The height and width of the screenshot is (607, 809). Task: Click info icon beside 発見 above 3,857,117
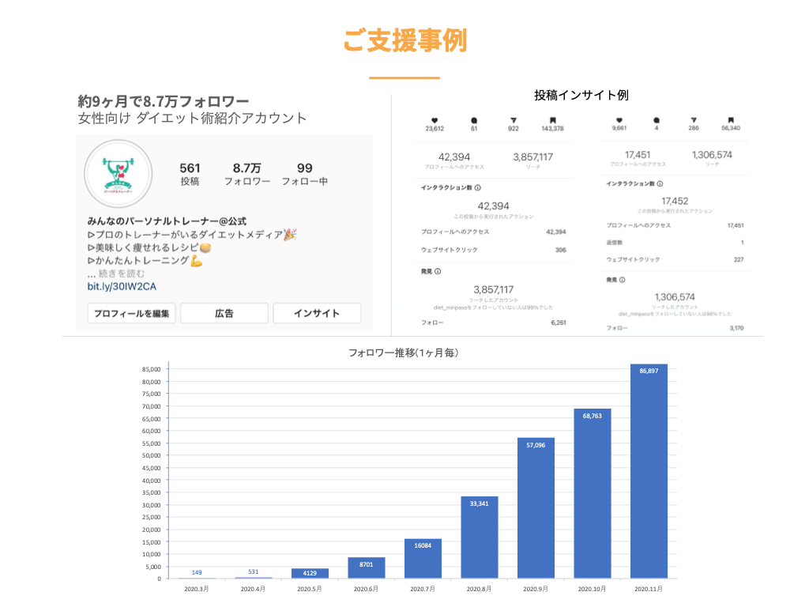click(438, 272)
